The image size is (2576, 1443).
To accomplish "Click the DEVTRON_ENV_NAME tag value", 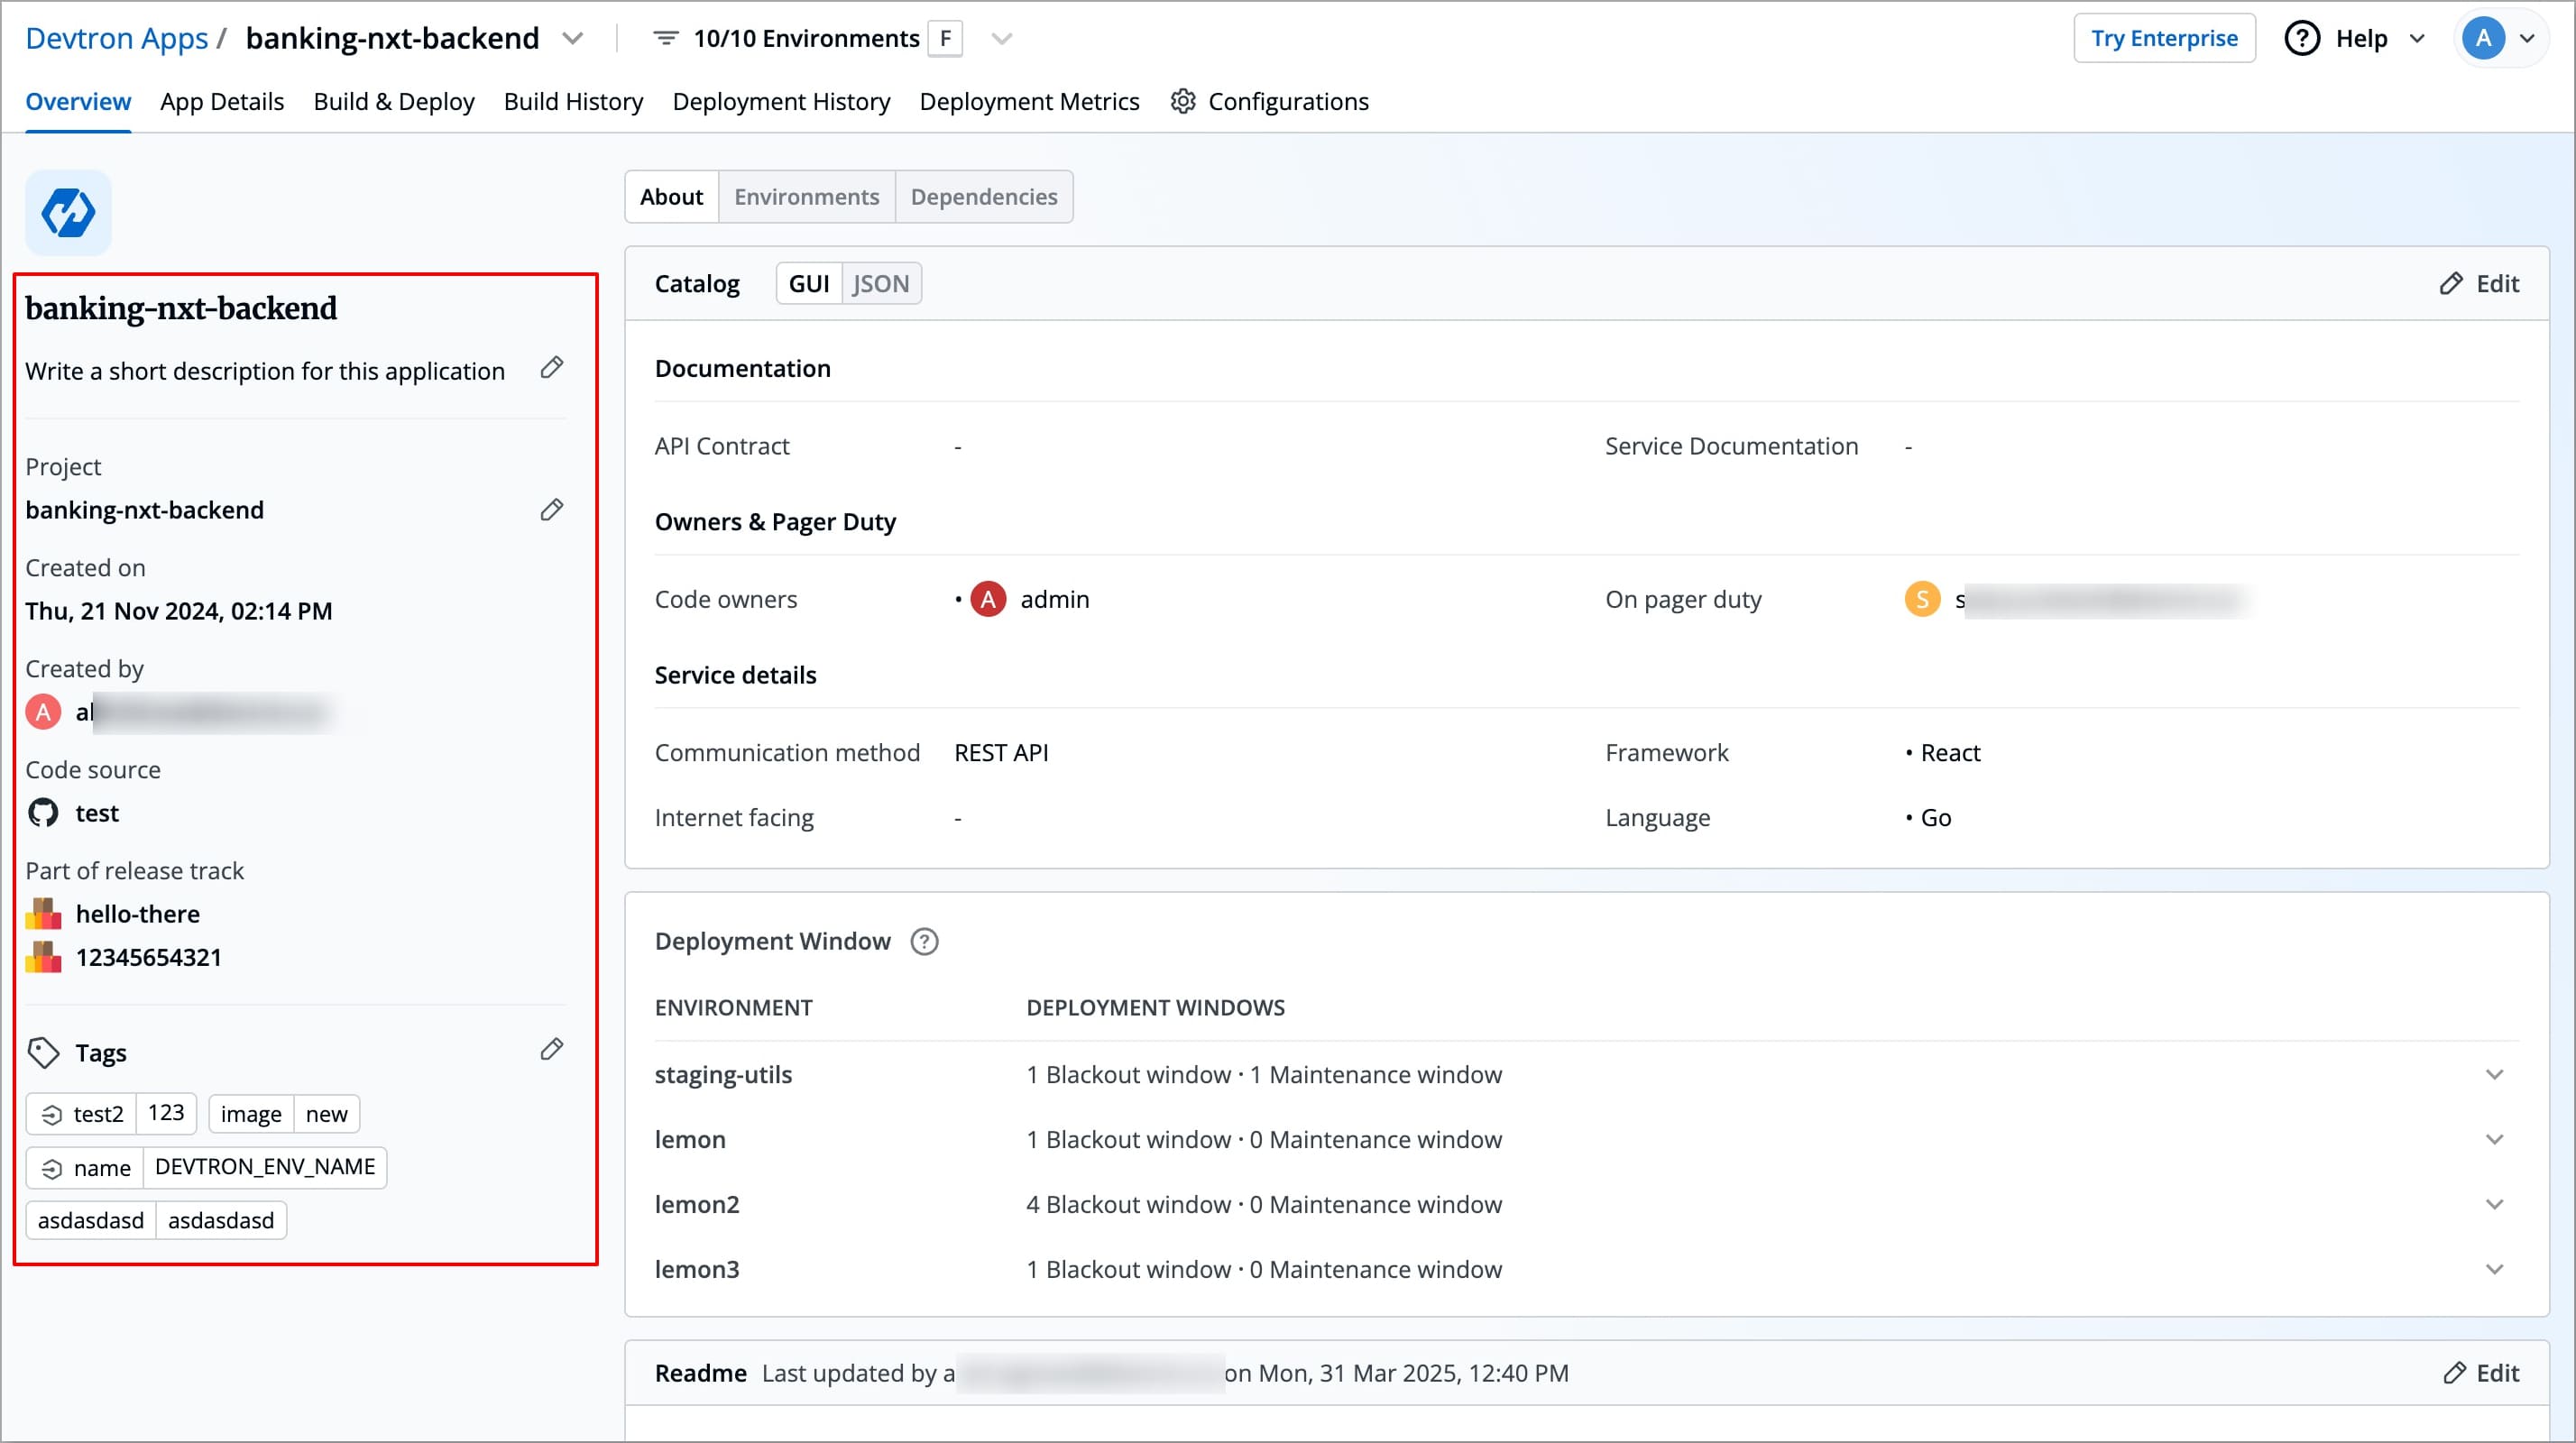I will (x=265, y=1167).
